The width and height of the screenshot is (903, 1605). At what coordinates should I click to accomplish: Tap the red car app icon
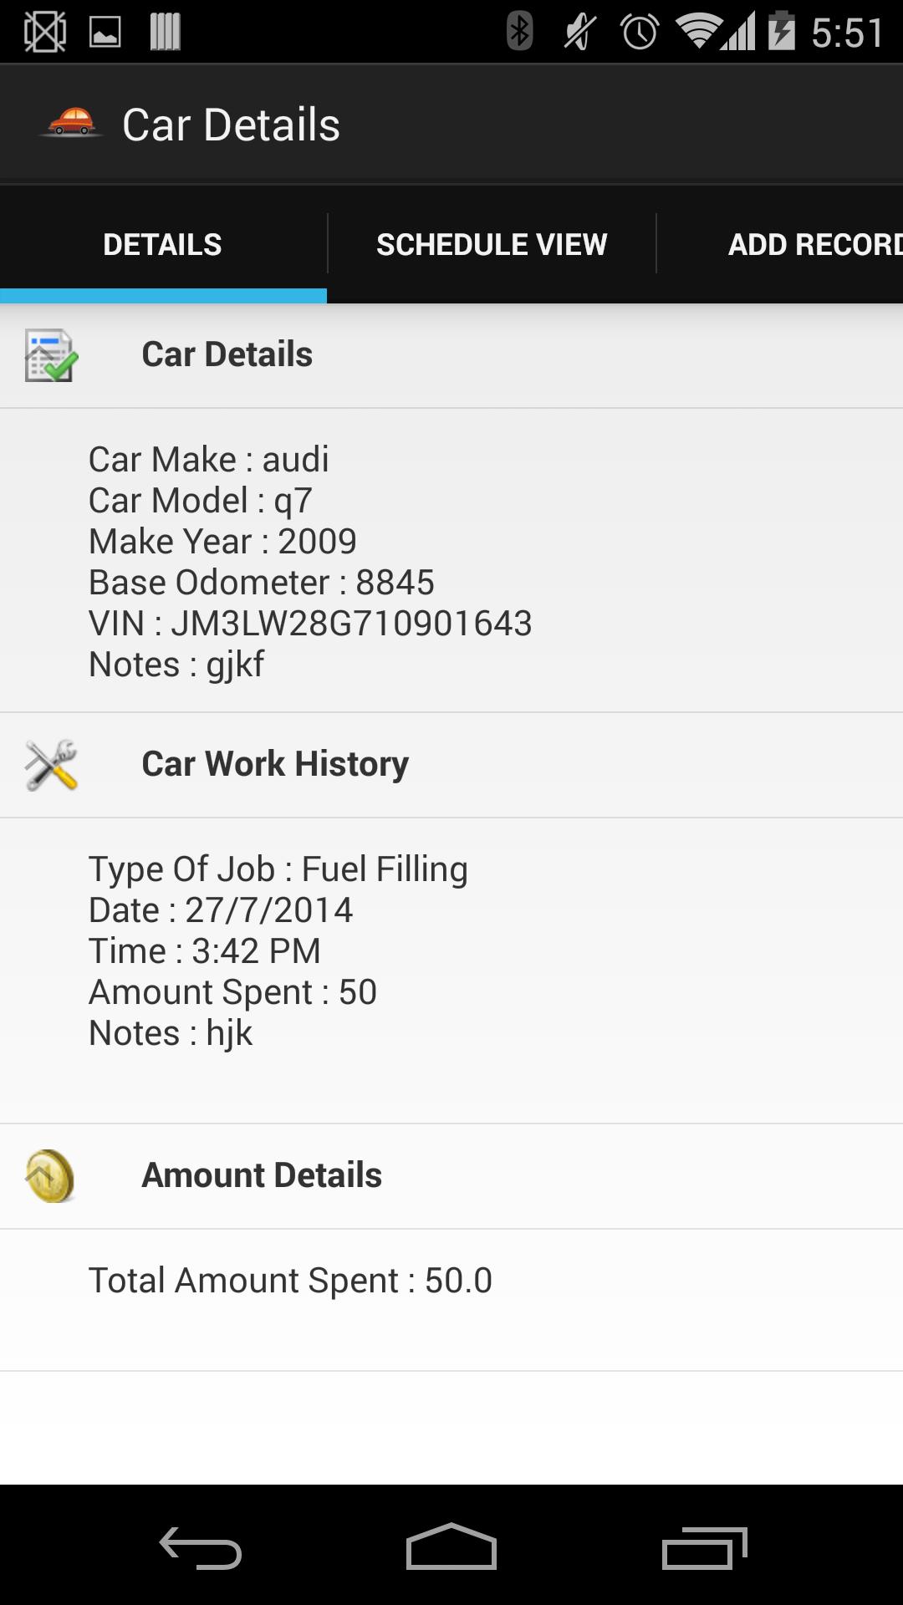pyautogui.click(x=72, y=123)
